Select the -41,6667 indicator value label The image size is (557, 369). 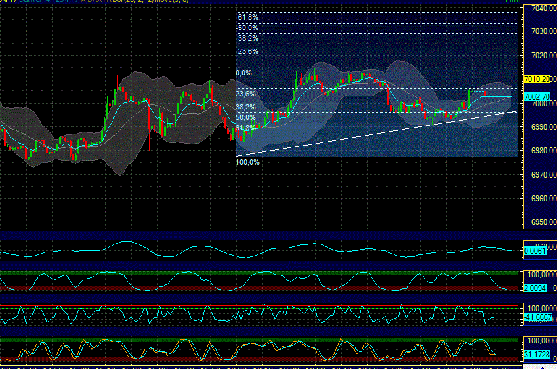point(538,317)
